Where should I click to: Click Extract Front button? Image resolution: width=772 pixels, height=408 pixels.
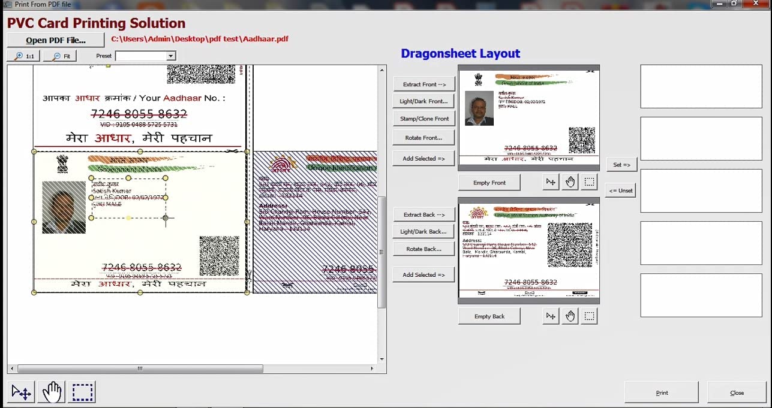(424, 84)
